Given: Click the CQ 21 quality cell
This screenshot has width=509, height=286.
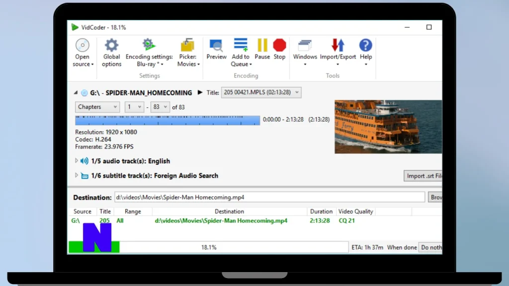Looking at the screenshot, I should pos(346,220).
